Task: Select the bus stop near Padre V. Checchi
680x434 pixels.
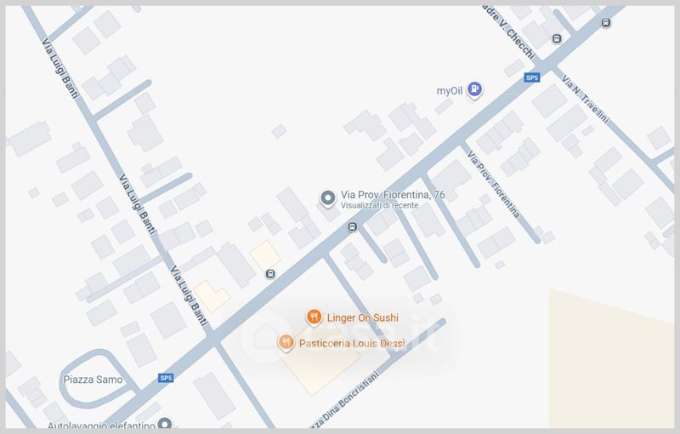Action: [x=557, y=39]
